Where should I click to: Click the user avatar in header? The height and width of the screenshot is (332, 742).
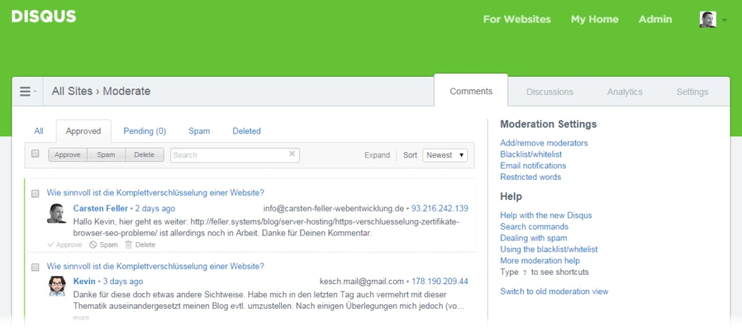[x=708, y=20]
